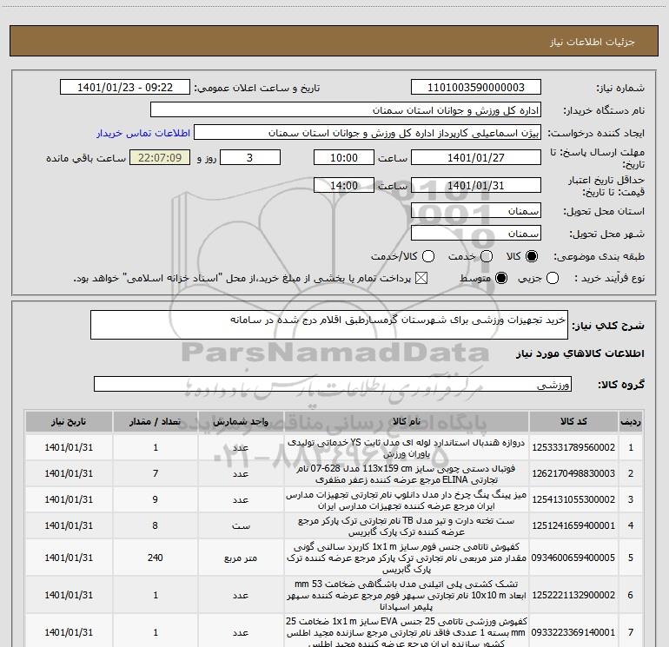
Task: Click price validity date 1401/01/31 field
Action: coord(476,186)
